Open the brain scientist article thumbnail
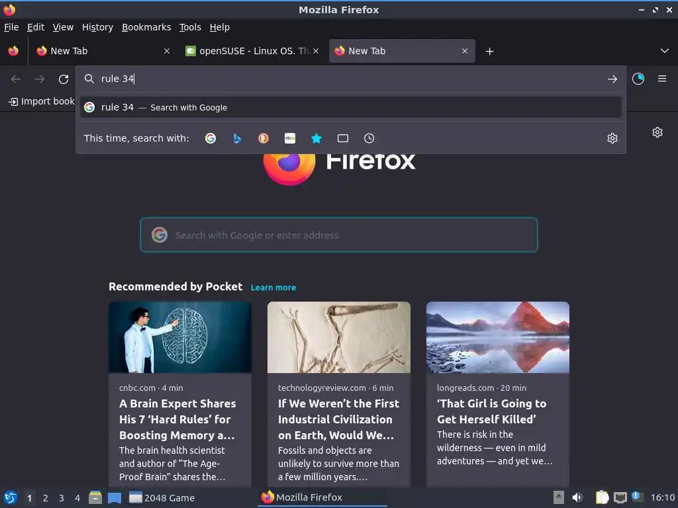This screenshot has width=678, height=508. tap(180, 337)
